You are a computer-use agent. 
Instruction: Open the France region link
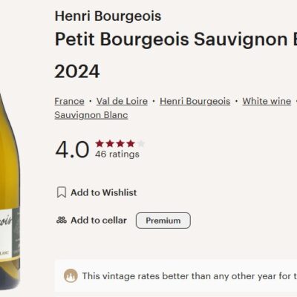[69, 101]
